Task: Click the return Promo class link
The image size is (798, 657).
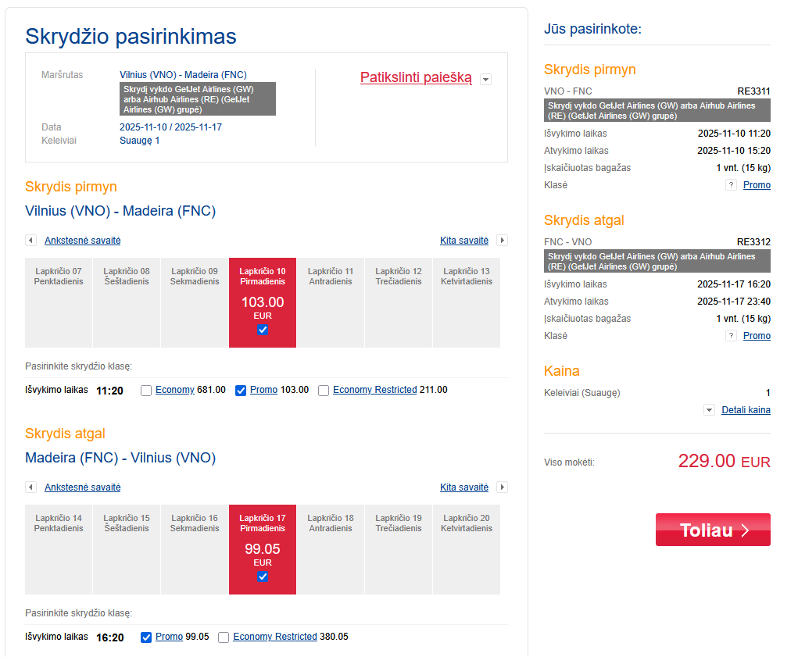Action: [169, 637]
